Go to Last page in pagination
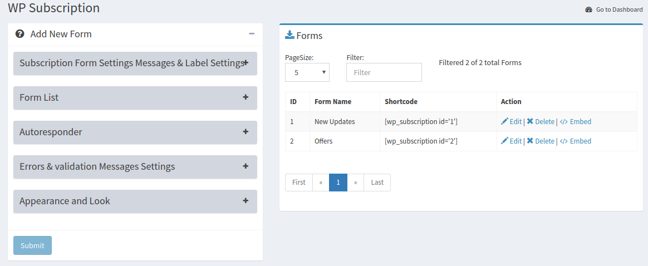The image size is (648, 266). 377,182
